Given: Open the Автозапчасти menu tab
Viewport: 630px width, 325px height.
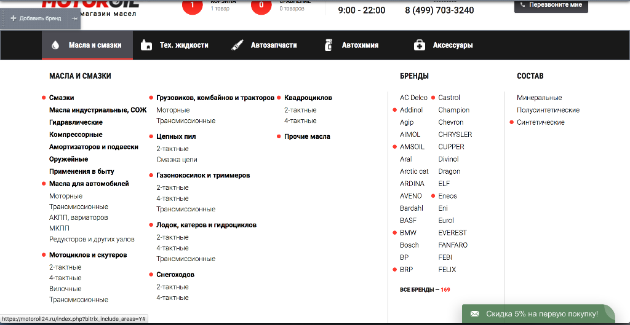Looking at the screenshot, I should coord(265,45).
